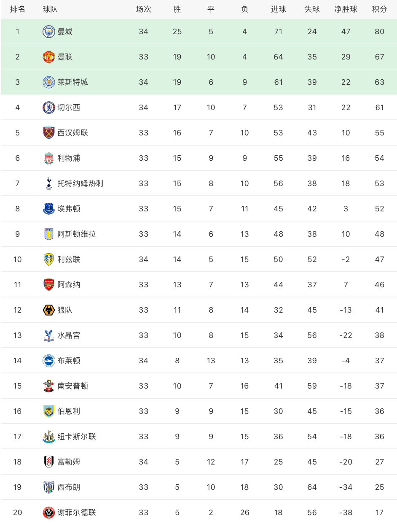Click the Manchester City (曼城) crest icon
Viewport: 397px width, 524px height.
[x=49, y=32]
